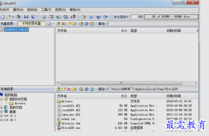Select the drivers folder in local file list
The height and width of the screenshot is (136, 209).
point(67,101)
